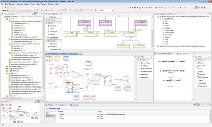Select the ElementType palette tool
This screenshot has height=127, width=212.
coord(144,63)
